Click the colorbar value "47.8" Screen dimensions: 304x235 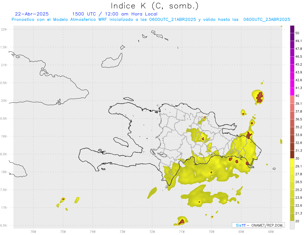[x=299, y=49]
